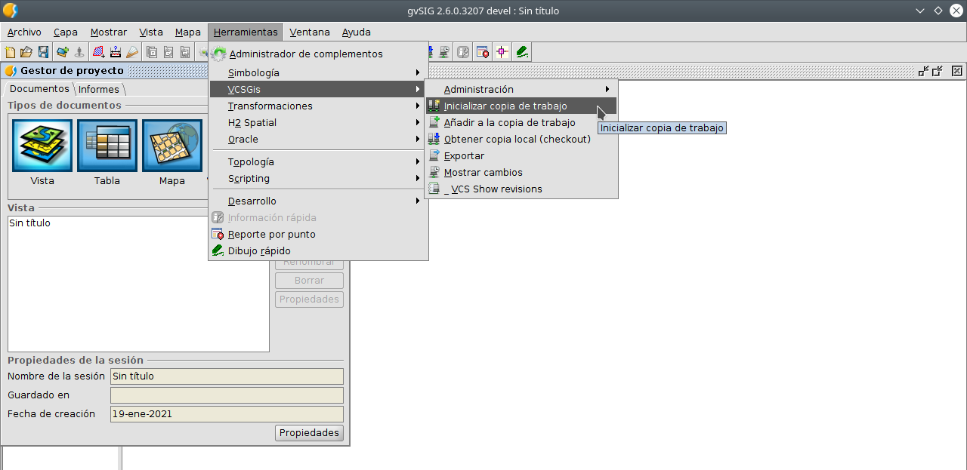Click Información rápida menu entry

318,218
